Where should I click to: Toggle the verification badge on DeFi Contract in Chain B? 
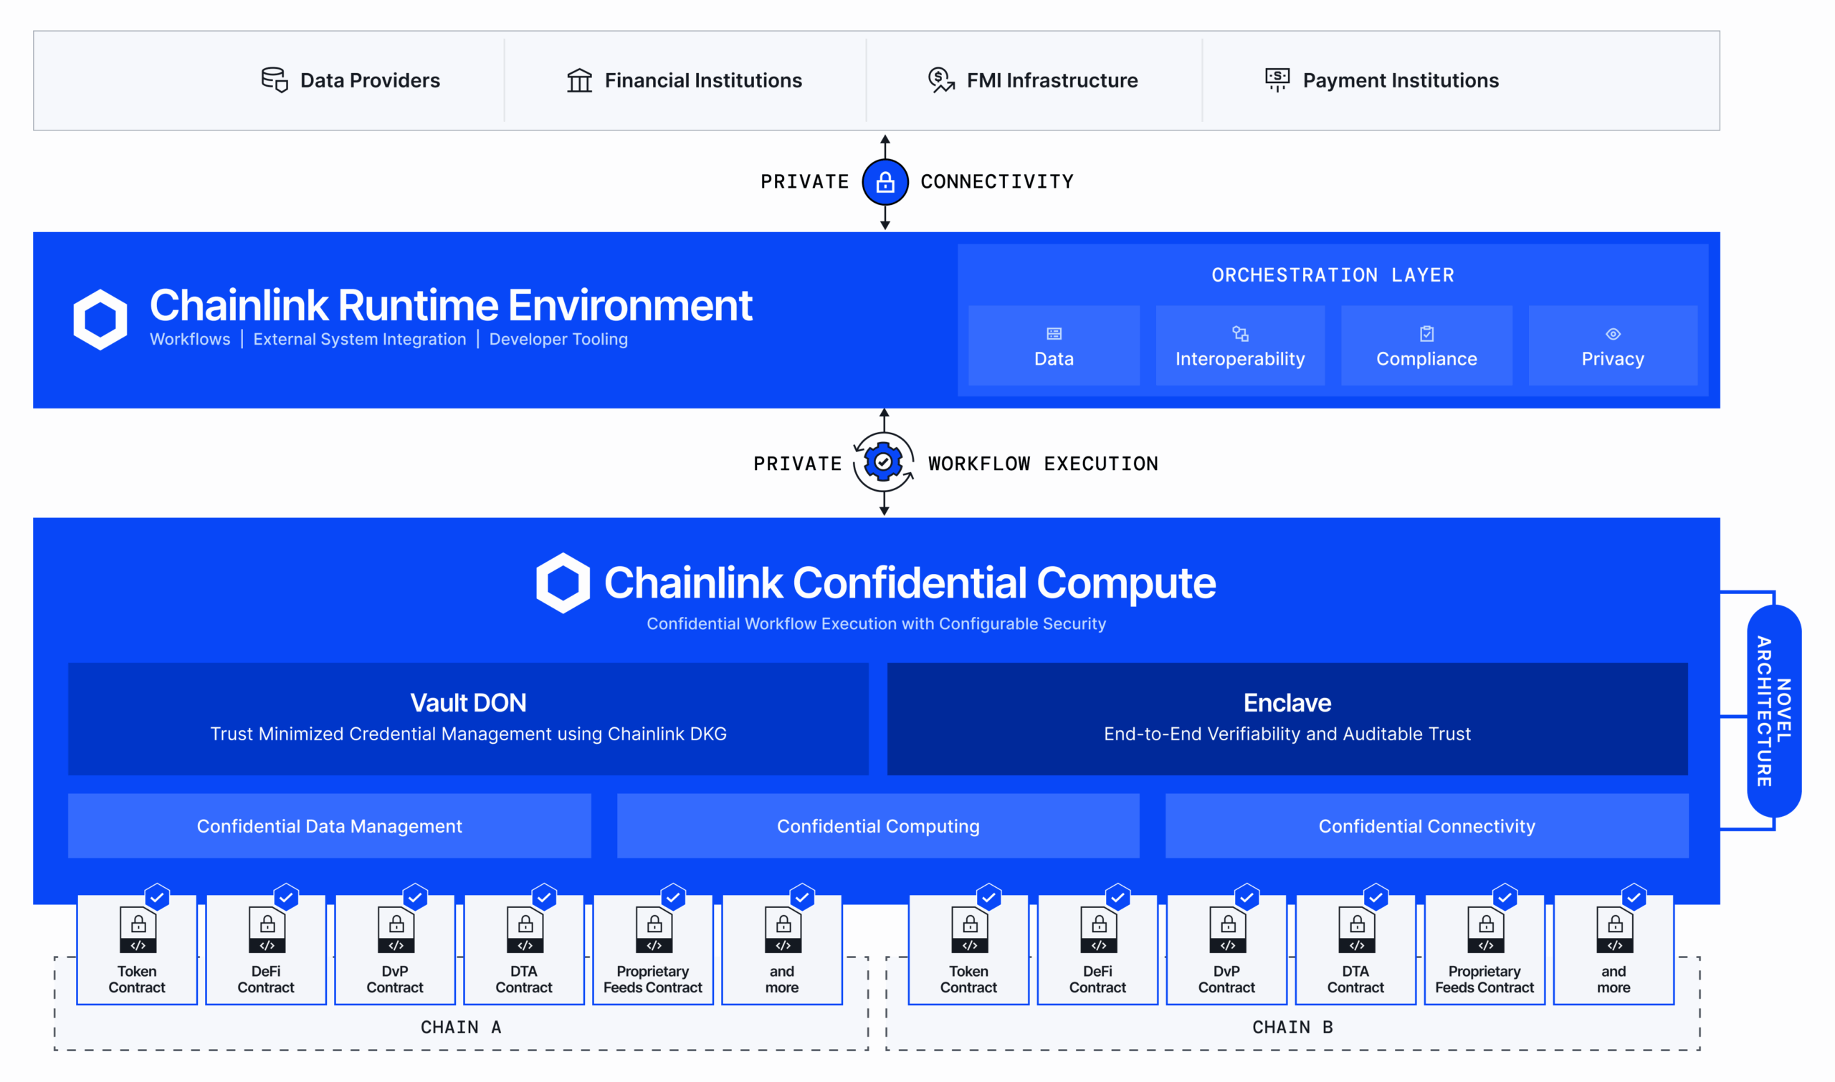click(x=1119, y=898)
